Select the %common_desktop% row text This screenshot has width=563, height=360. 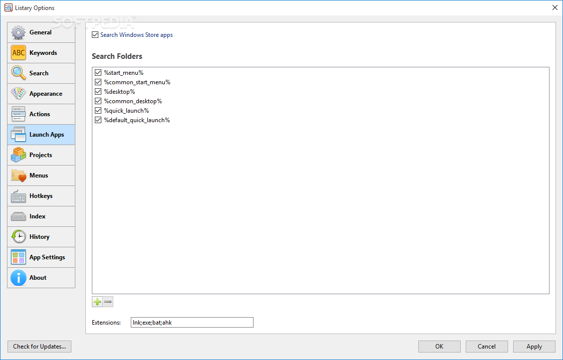[133, 101]
